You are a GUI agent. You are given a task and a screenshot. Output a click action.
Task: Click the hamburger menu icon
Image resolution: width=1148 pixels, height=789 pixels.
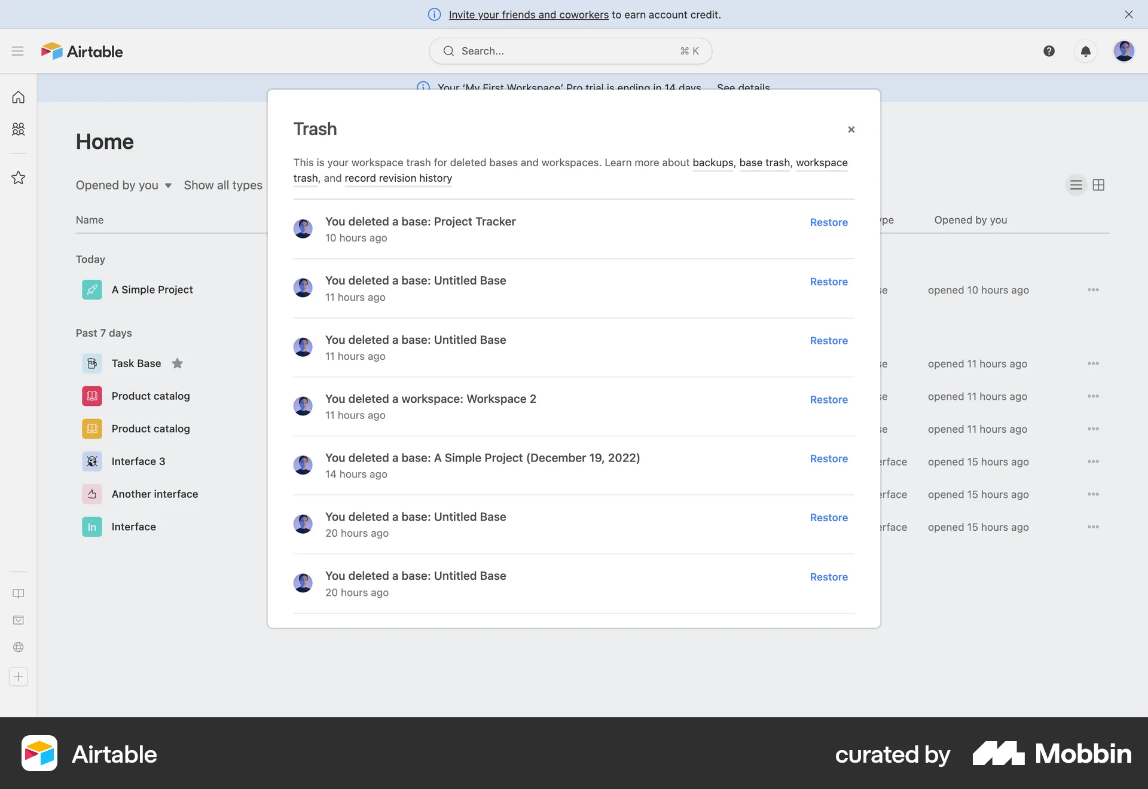[17, 51]
